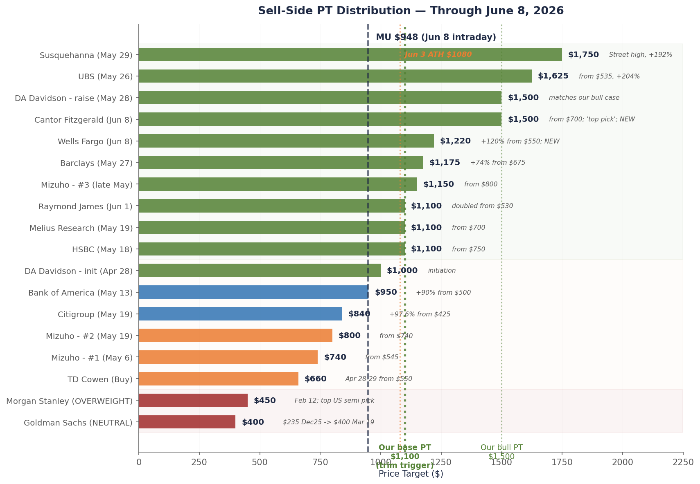This screenshot has width=700, height=484.
Task: Click the 'DA Davidson - raise (May 28)' label
Action: (74, 98)
